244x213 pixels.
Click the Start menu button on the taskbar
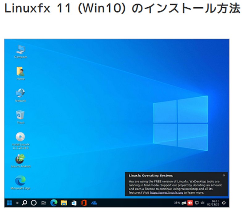point(10,203)
